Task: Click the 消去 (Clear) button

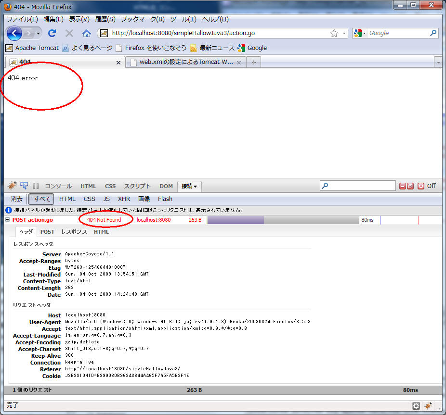Action: tap(17, 199)
